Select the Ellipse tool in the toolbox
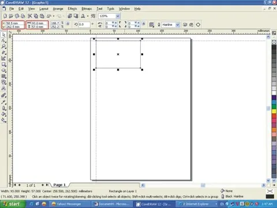 (3, 70)
